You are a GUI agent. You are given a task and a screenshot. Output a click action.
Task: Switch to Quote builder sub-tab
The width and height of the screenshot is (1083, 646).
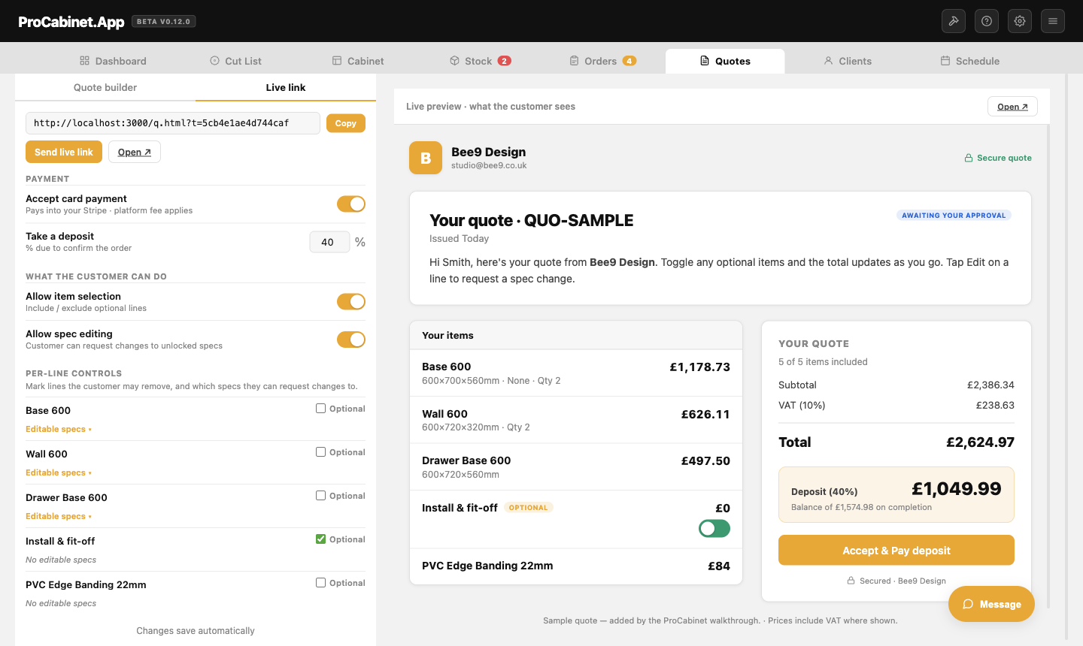coord(105,87)
